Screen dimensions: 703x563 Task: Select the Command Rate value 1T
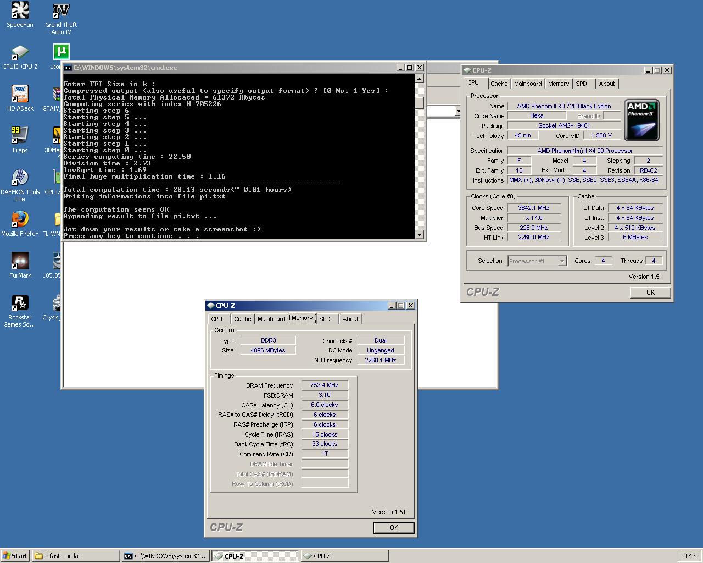click(325, 454)
